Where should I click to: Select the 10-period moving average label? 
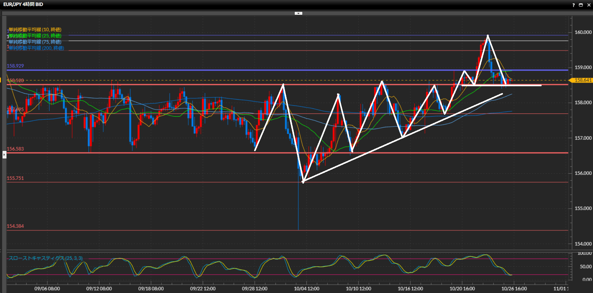point(35,30)
